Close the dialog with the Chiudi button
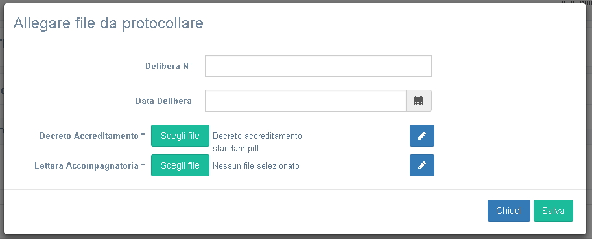The height and width of the screenshot is (239, 592). coord(509,211)
